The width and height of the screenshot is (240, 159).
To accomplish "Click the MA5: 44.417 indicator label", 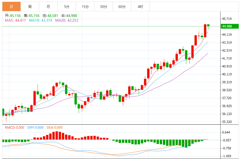I will [16, 20].
